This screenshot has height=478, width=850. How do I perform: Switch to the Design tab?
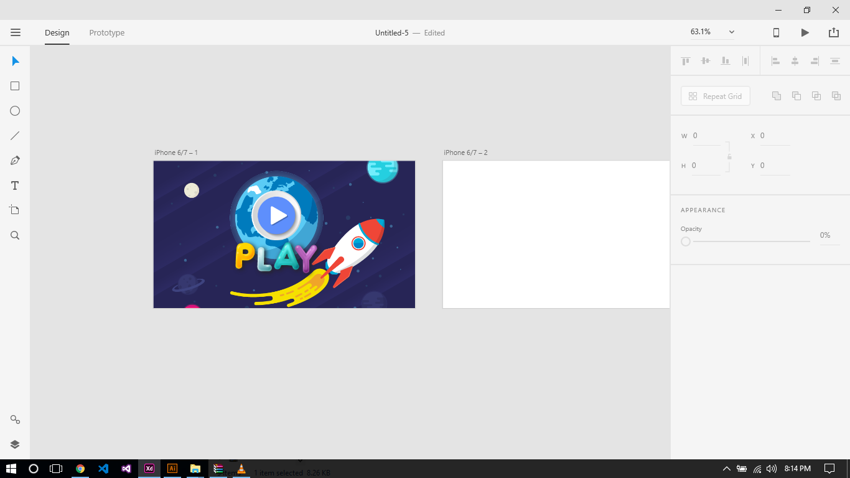(x=57, y=33)
